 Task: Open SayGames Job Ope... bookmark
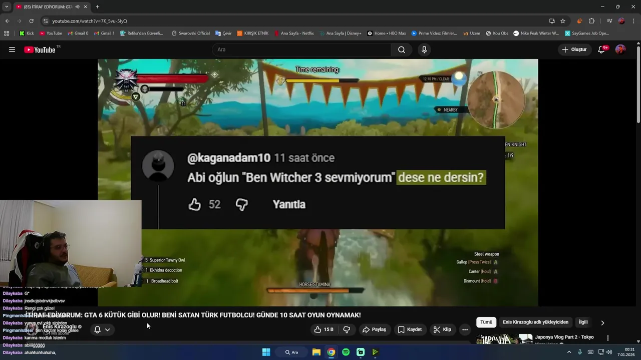587,33
